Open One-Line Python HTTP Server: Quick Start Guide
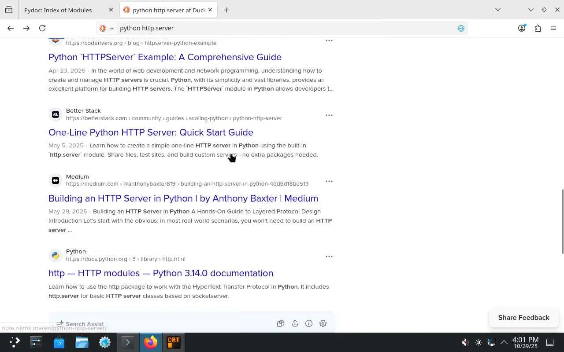Viewport: 564px width, 352px height. (151, 132)
